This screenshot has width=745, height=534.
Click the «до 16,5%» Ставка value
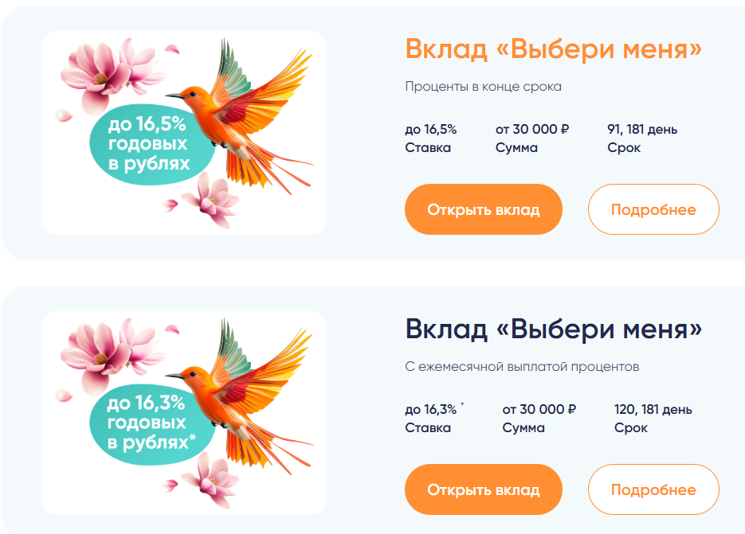click(430, 130)
